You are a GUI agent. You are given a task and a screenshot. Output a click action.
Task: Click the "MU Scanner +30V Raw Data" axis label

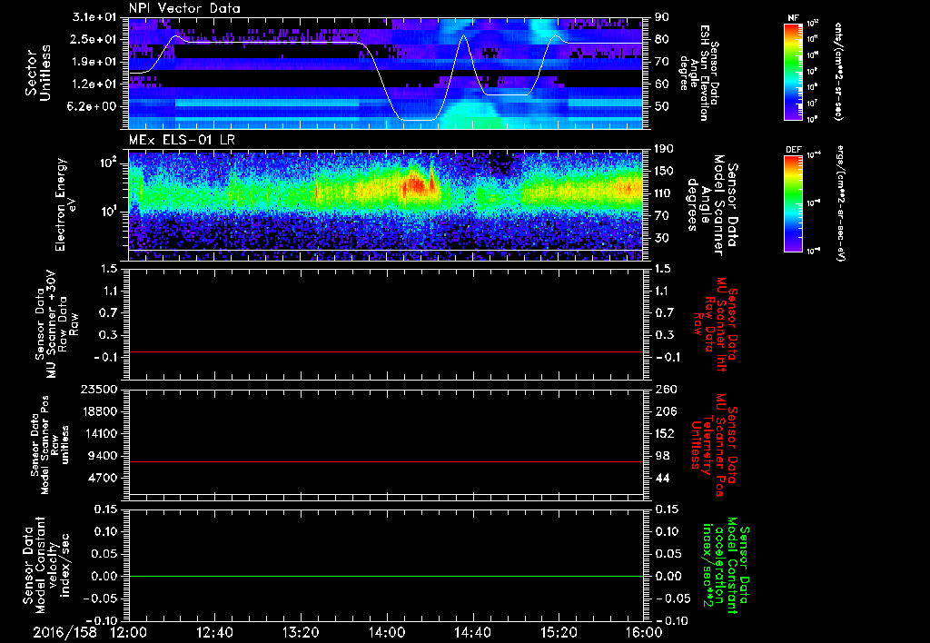click(56, 324)
